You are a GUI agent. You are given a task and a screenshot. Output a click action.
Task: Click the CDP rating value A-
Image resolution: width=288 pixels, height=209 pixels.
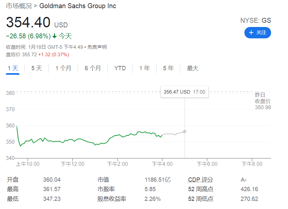[x=243, y=180]
